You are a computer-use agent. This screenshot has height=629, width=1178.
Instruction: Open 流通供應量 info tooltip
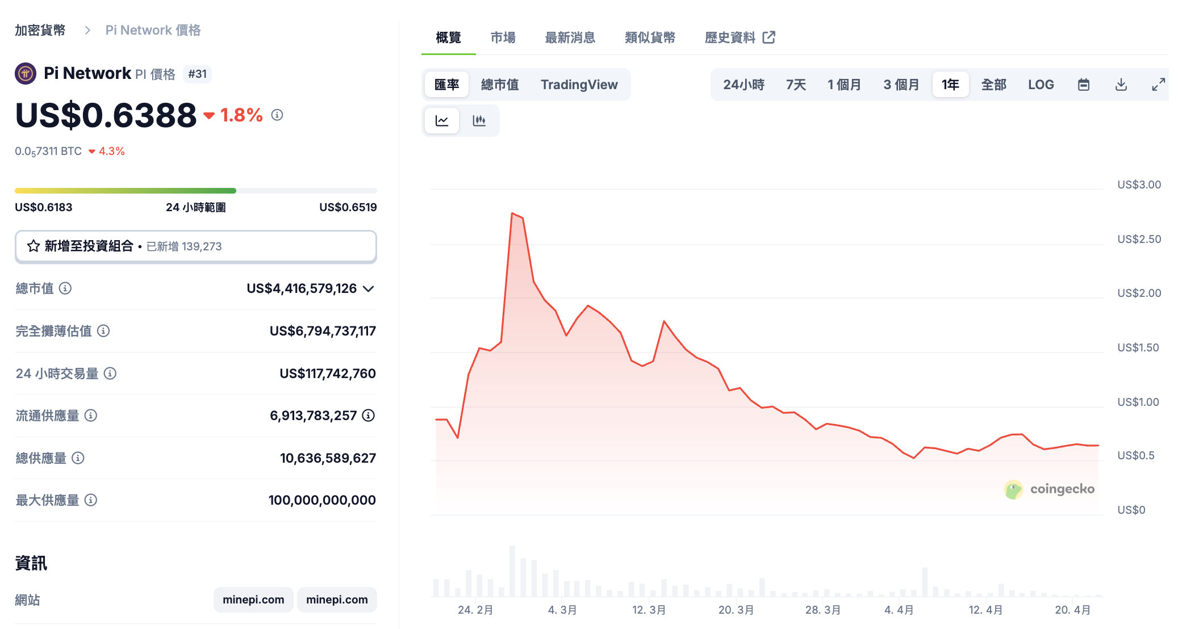[x=90, y=416]
